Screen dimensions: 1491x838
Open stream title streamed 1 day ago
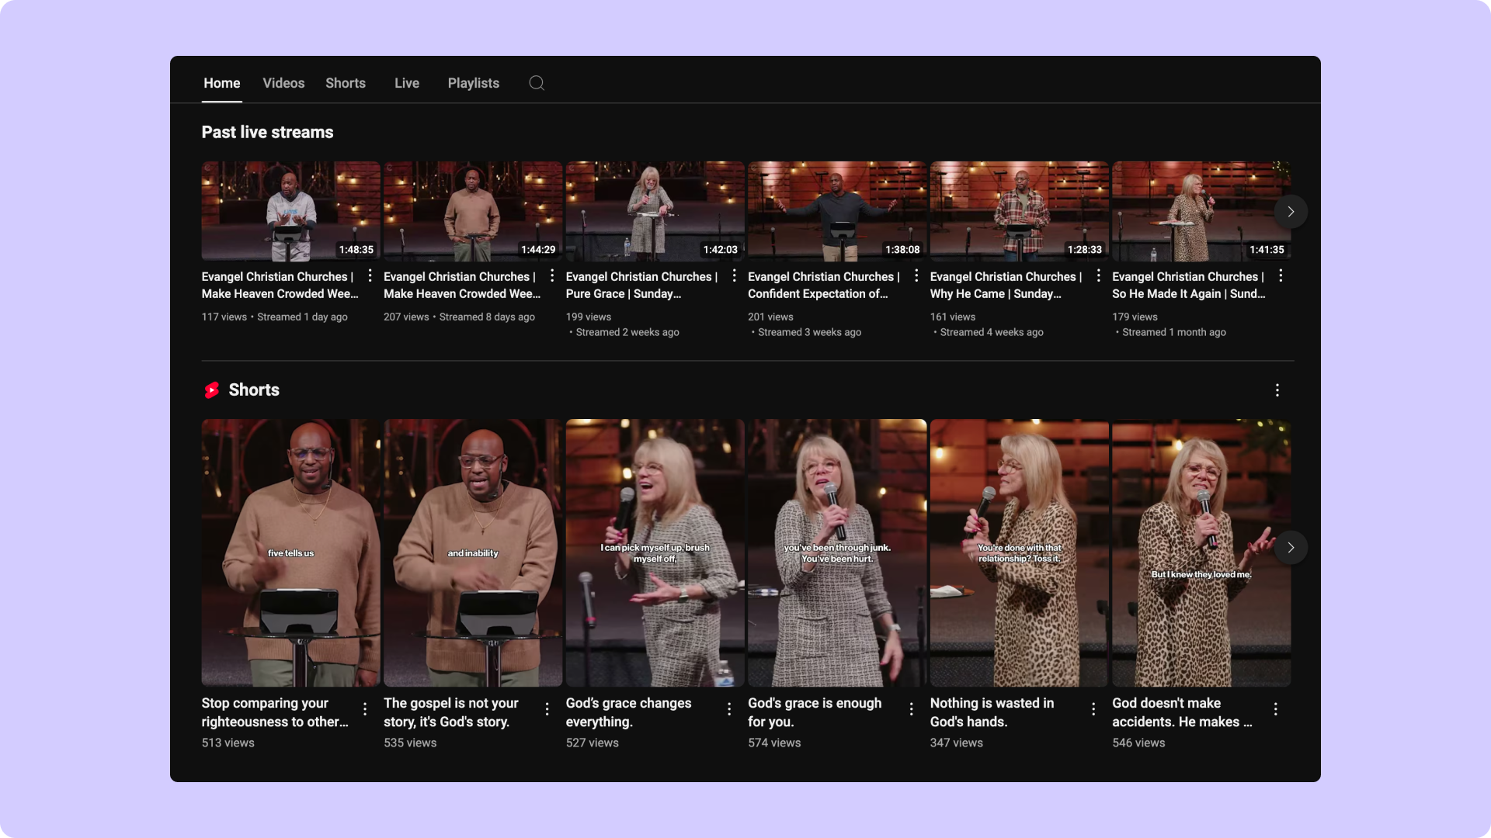(x=280, y=285)
